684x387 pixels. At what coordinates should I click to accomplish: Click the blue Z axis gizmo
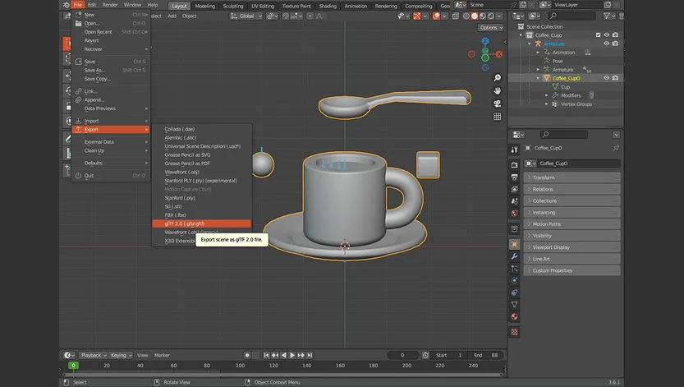[x=485, y=41]
